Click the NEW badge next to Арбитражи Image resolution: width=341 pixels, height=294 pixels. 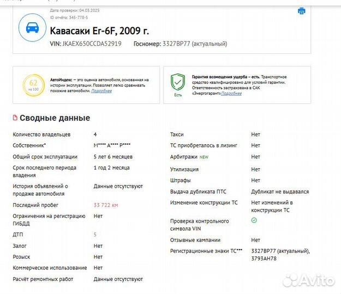pos(204,157)
